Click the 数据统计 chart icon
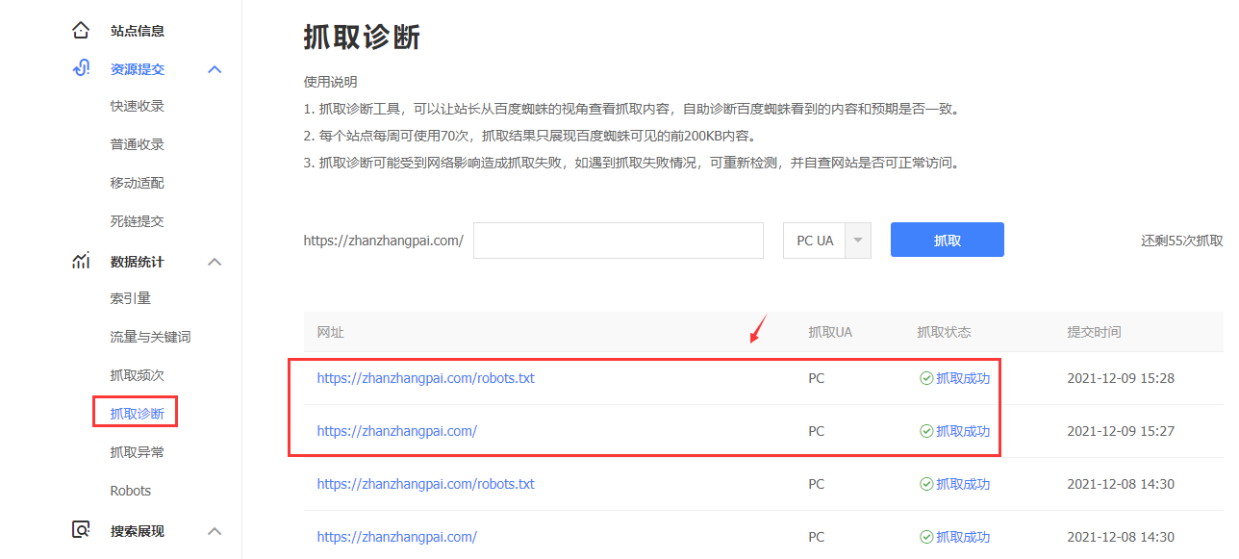The image size is (1239, 559). pos(82,262)
